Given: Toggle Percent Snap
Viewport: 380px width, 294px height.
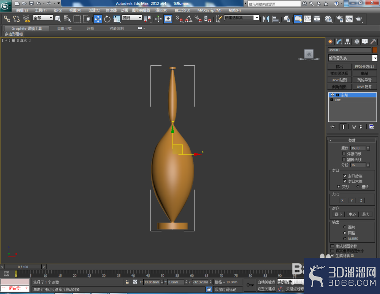Looking at the screenshot, I should (198, 19).
